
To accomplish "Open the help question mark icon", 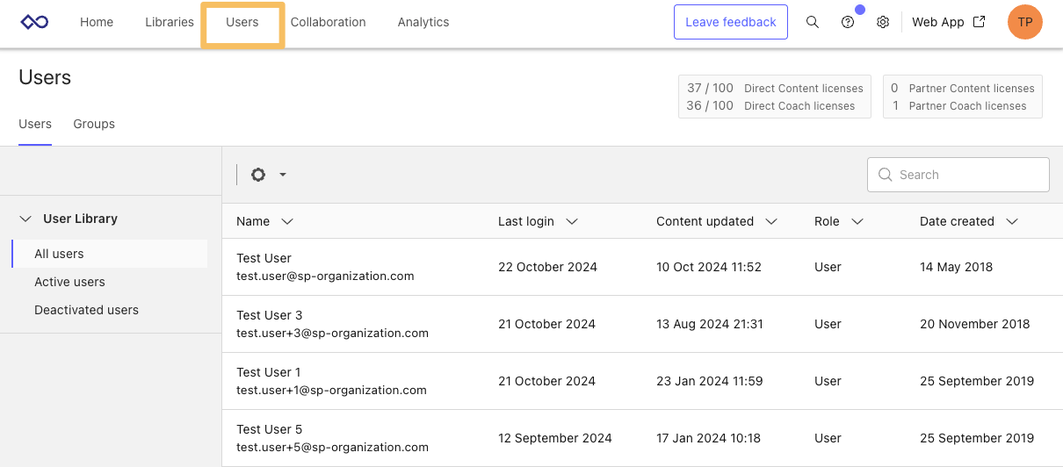I will click(x=848, y=22).
